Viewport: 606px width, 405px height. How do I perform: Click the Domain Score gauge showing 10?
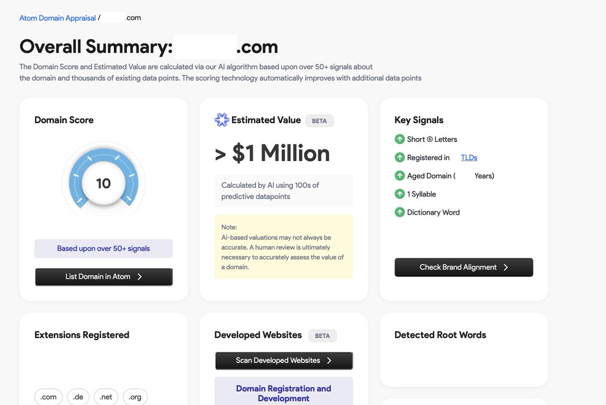[x=104, y=183]
